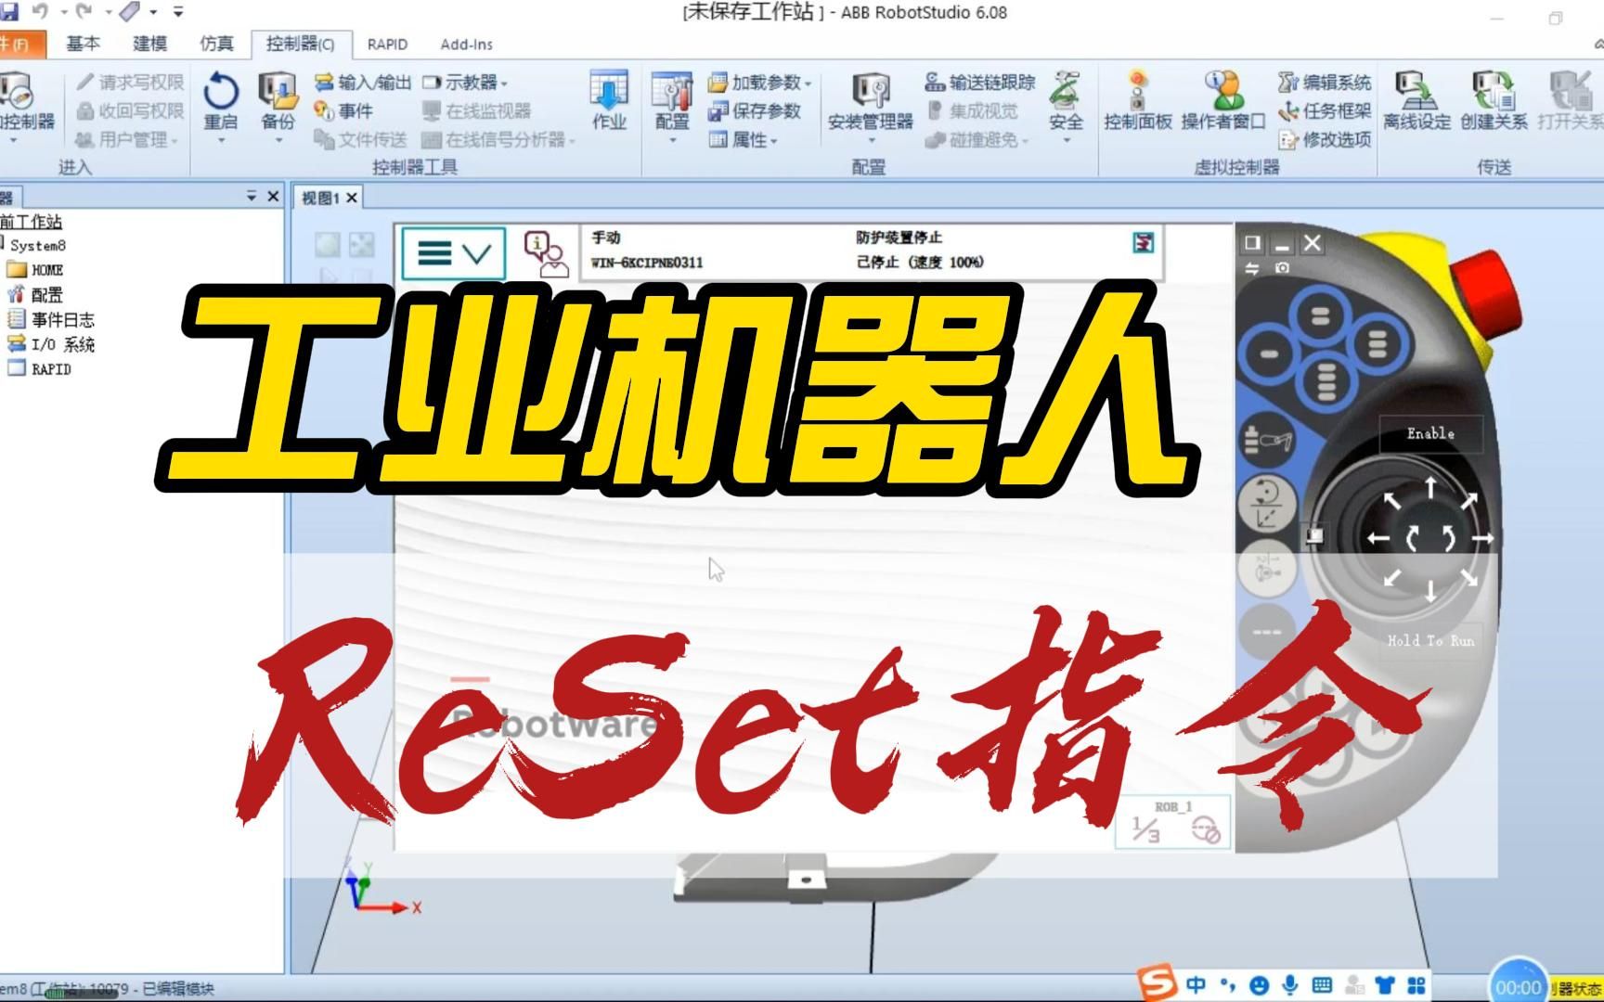Open 输送链跟踪 conveyor tracking

(979, 83)
